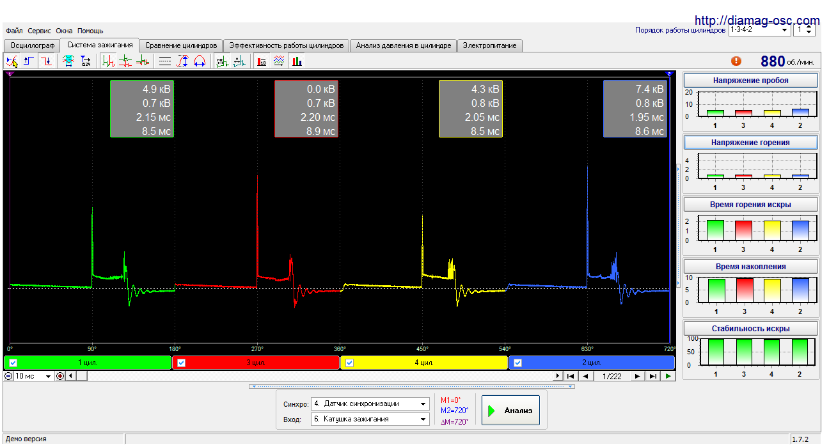
Task: Click the red cylinder 3 info box
Action: (306, 109)
